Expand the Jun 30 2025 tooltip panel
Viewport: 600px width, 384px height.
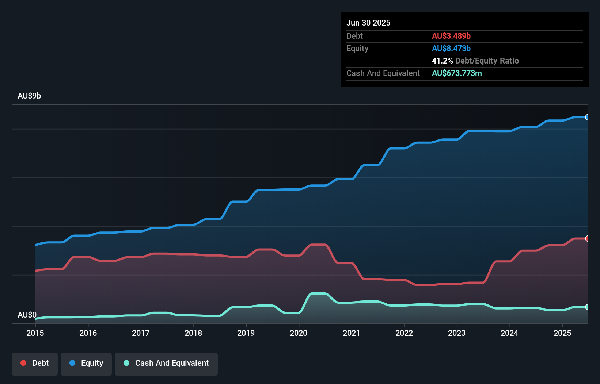pyautogui.click(x=368, y=23)
